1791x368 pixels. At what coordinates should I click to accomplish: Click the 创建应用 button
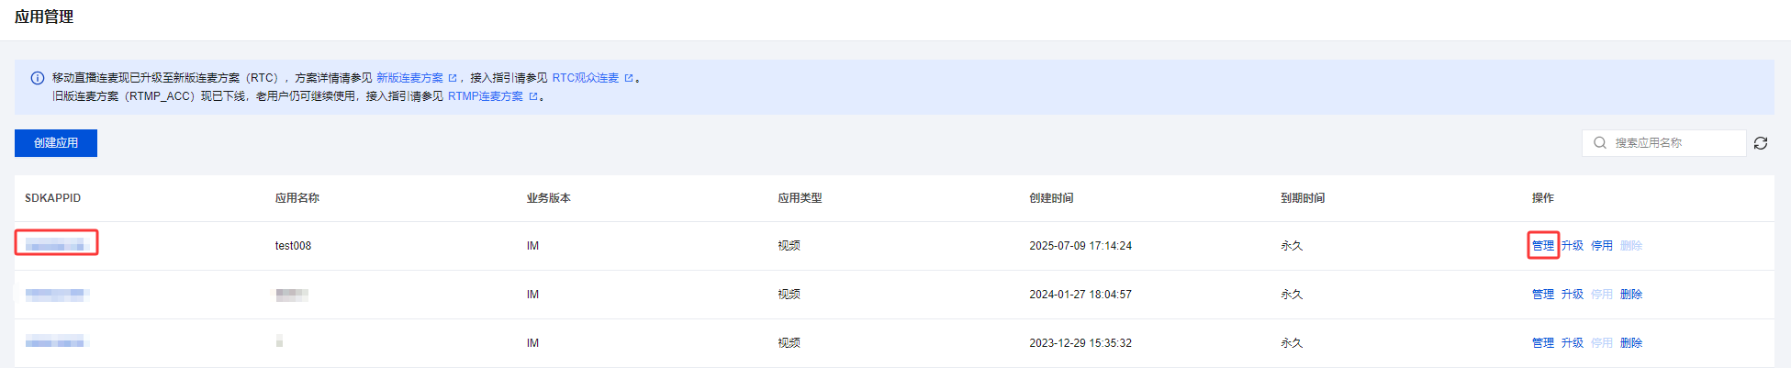[56, 143]
